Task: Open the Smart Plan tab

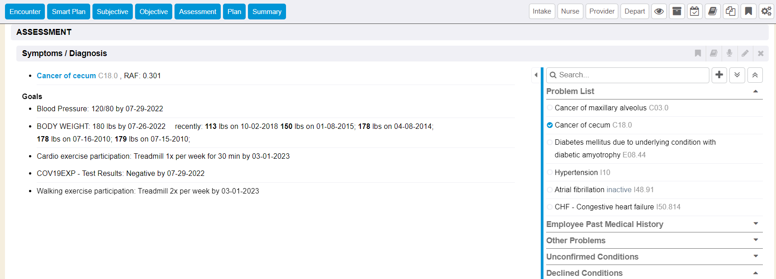Action: pos(68,12)
